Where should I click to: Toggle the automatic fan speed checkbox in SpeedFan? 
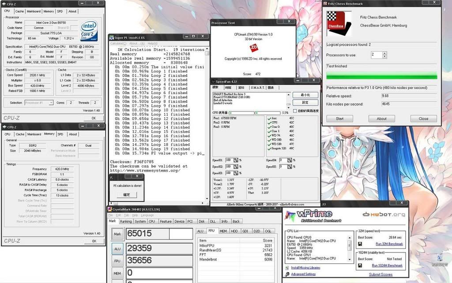point(294,111)
